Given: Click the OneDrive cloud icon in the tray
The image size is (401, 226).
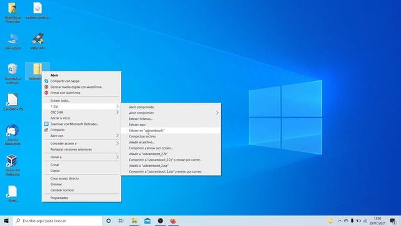Looking at the screenshot, I should click(x=346, y=221).
